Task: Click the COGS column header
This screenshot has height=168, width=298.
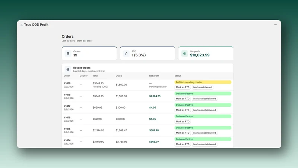Action: click(x=119, y=76)
